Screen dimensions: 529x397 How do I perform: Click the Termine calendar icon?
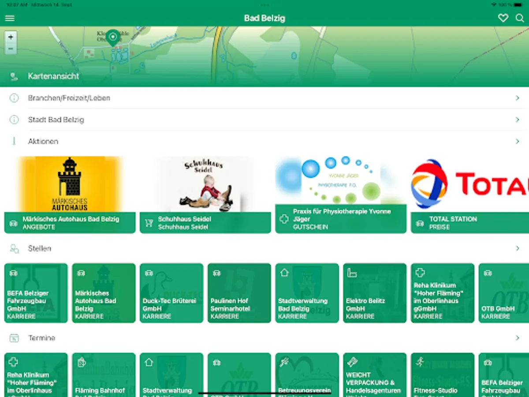(14, 338)
